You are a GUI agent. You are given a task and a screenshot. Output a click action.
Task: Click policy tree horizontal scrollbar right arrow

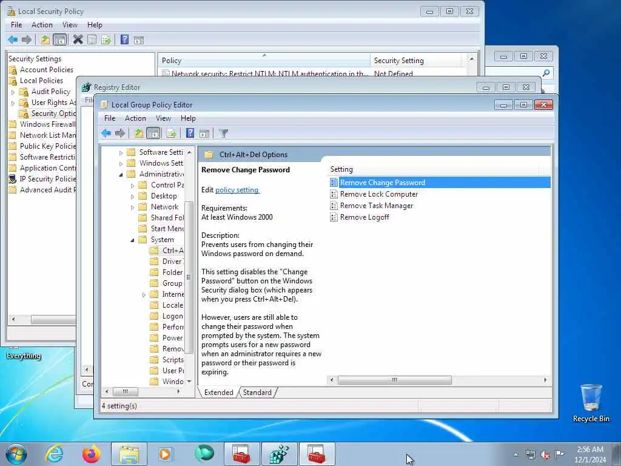(x=179, y=391)
